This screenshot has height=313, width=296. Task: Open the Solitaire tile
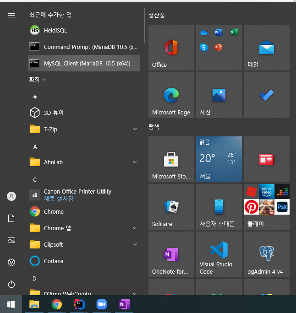click(171, 207)
